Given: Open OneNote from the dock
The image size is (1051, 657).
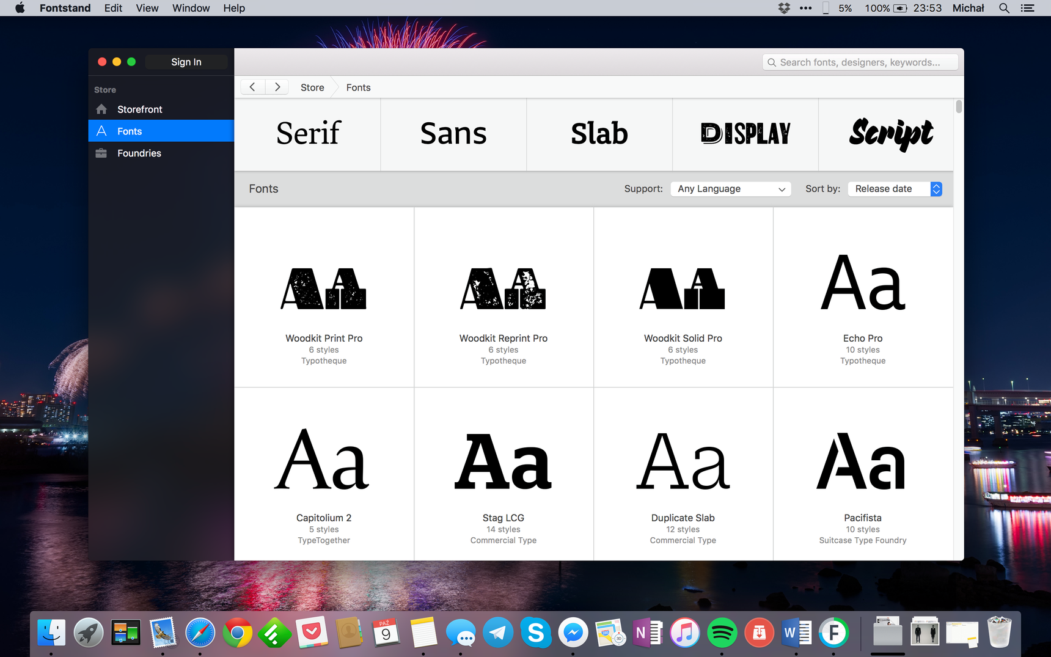Looking at the screenshot, I should (648, 633).
